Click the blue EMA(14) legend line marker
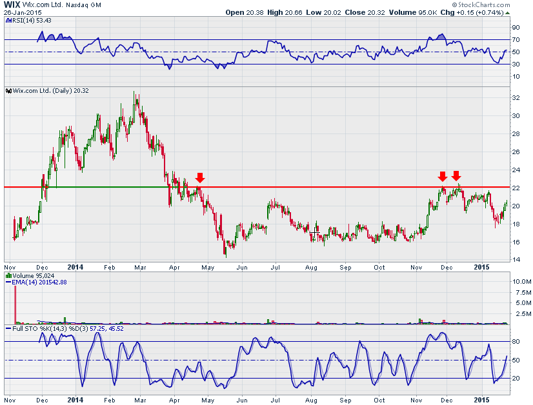533x405 pixels. pyautogui.click(x=8, y=282)
